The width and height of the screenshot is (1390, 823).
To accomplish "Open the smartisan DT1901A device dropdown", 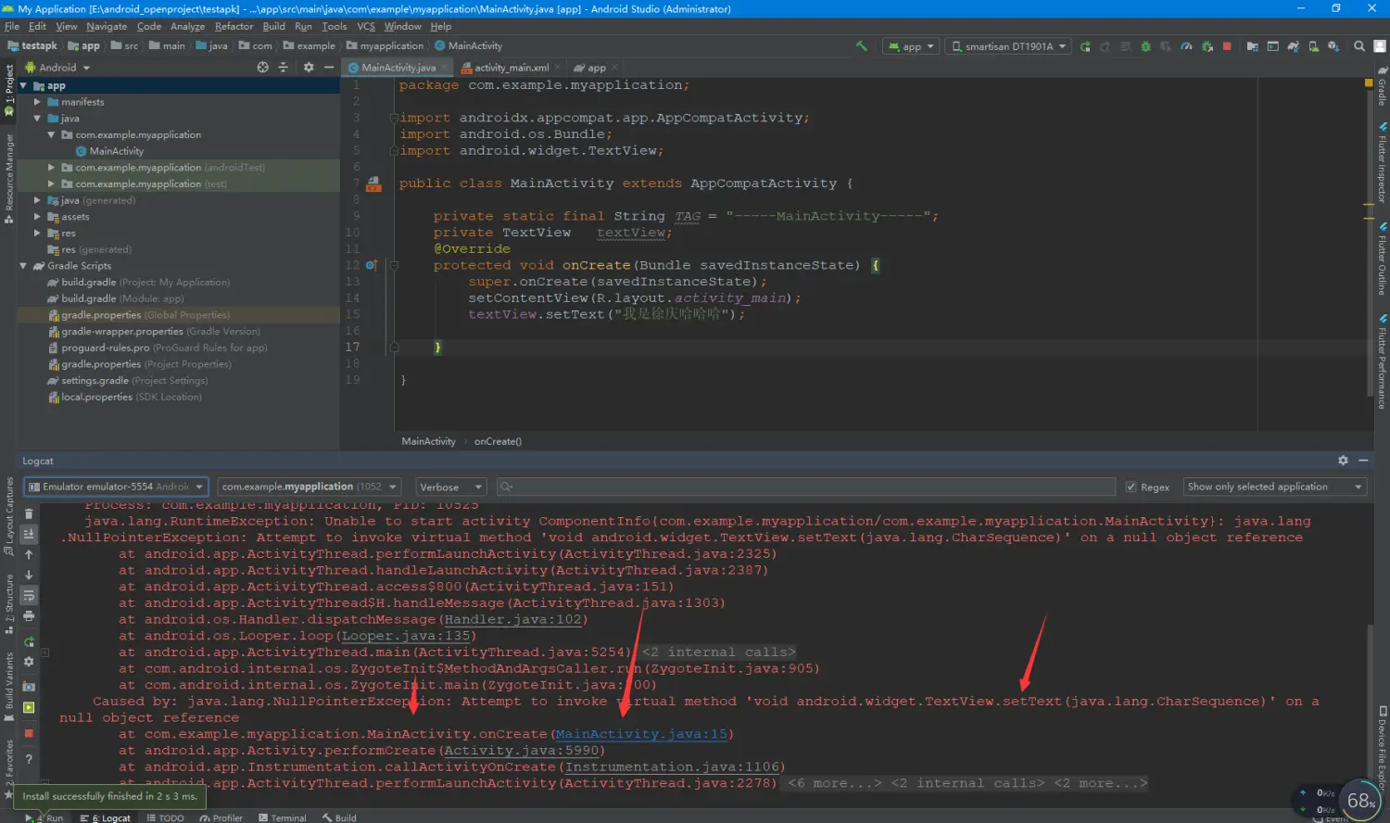I will (x=1008, y=46).
